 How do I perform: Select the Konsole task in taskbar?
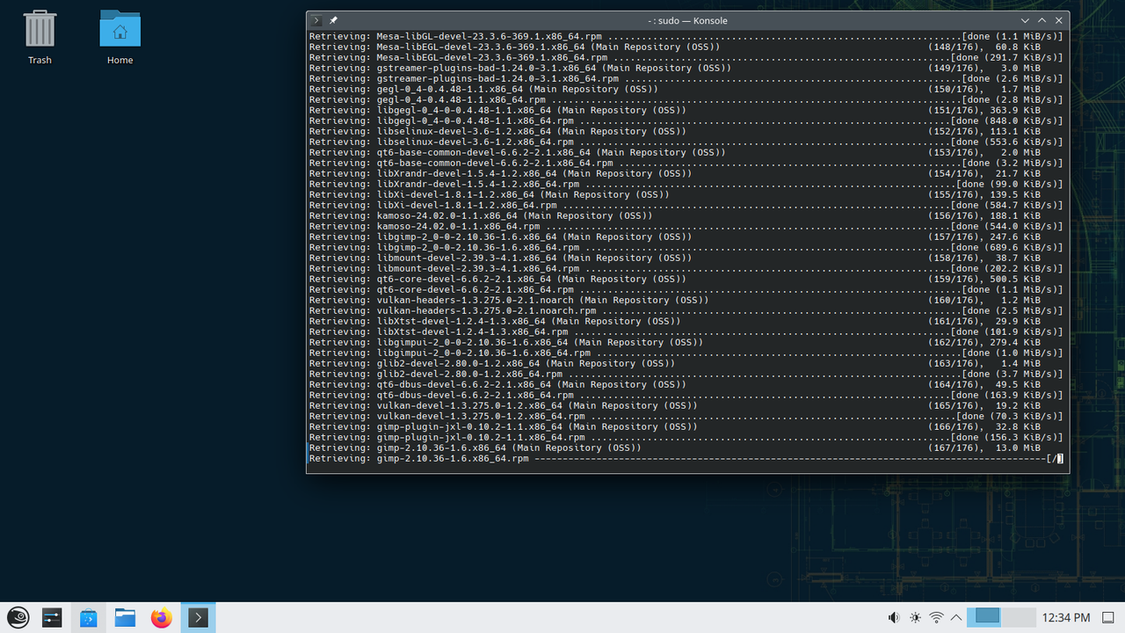click(x=198, y=618)
